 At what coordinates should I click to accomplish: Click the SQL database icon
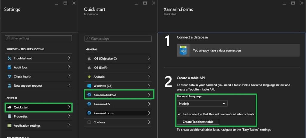183,50
